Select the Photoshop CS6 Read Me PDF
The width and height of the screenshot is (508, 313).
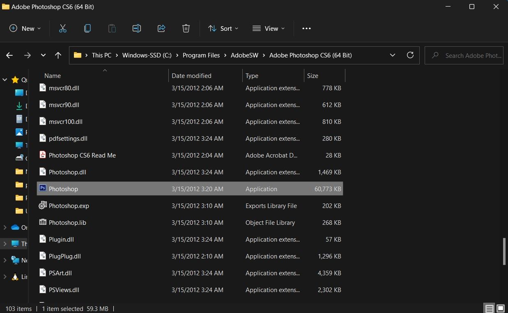(x=82, y=155)
